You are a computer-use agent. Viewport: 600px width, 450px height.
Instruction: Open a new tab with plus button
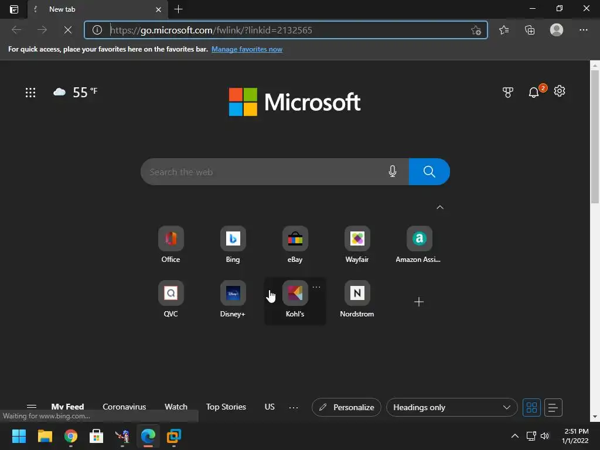178,9
